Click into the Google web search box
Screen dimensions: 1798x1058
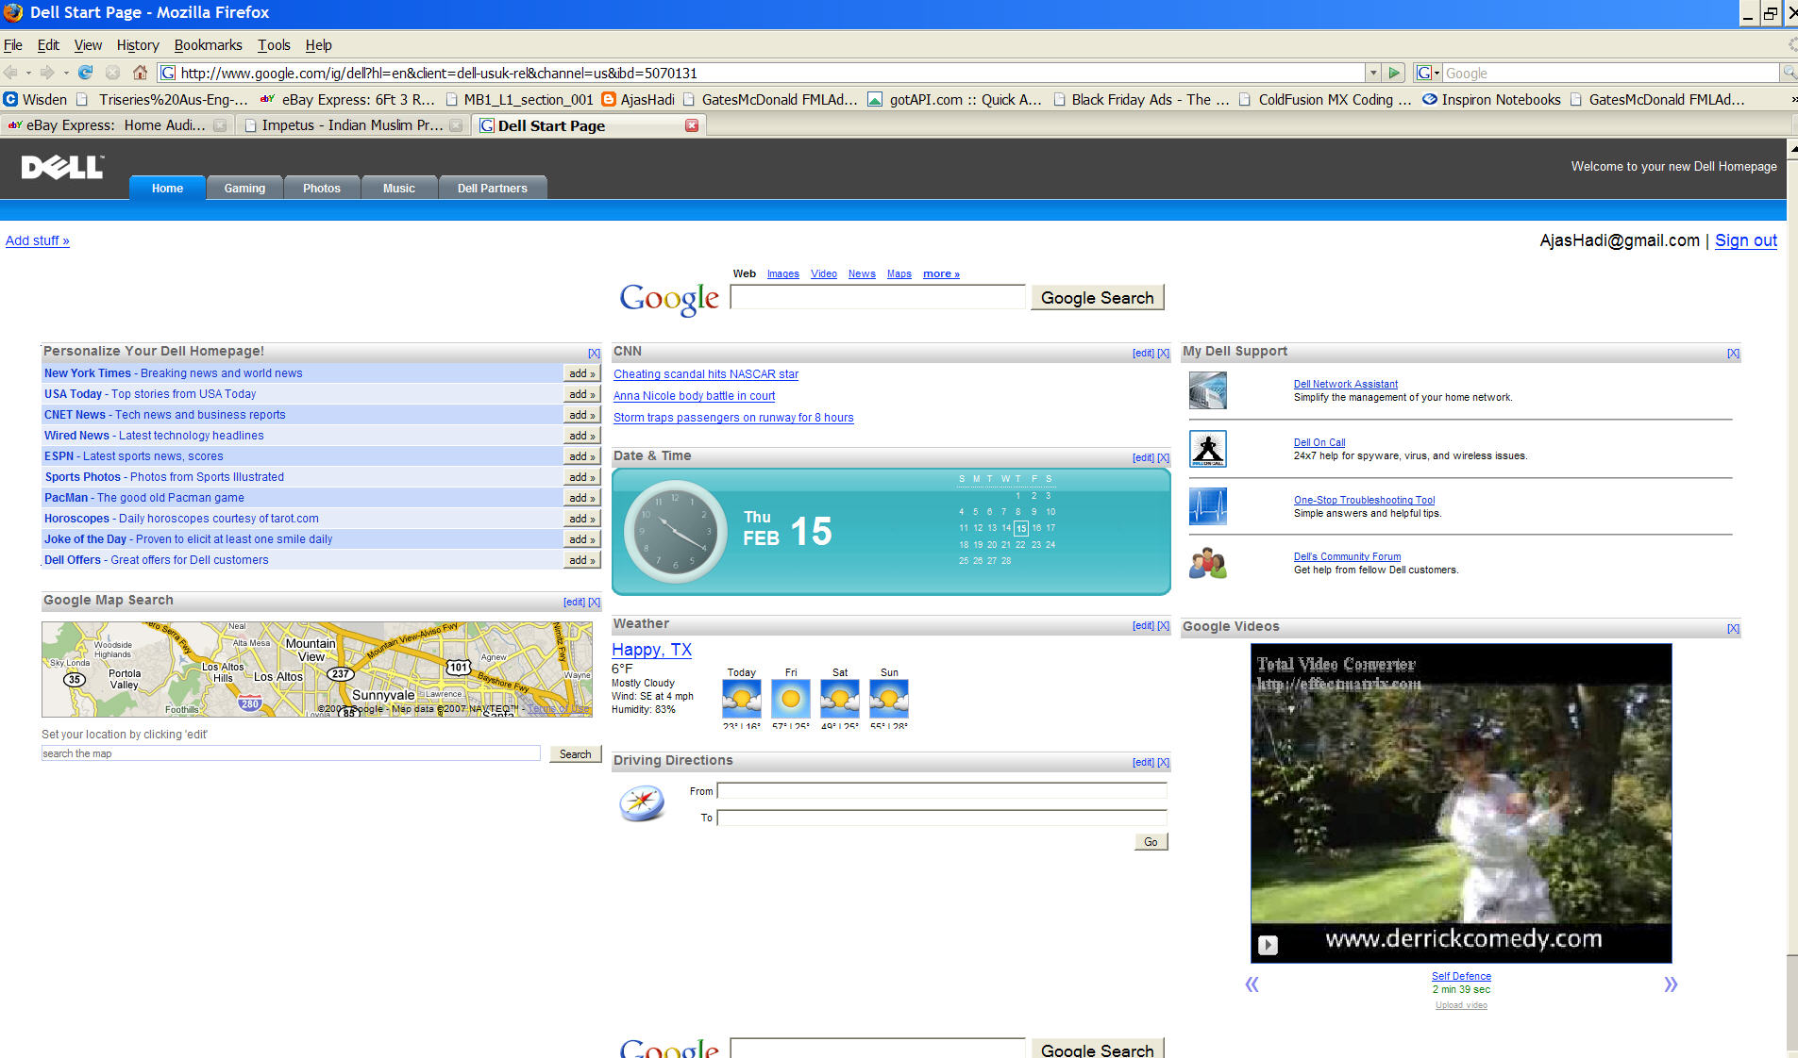coord(878,297)
